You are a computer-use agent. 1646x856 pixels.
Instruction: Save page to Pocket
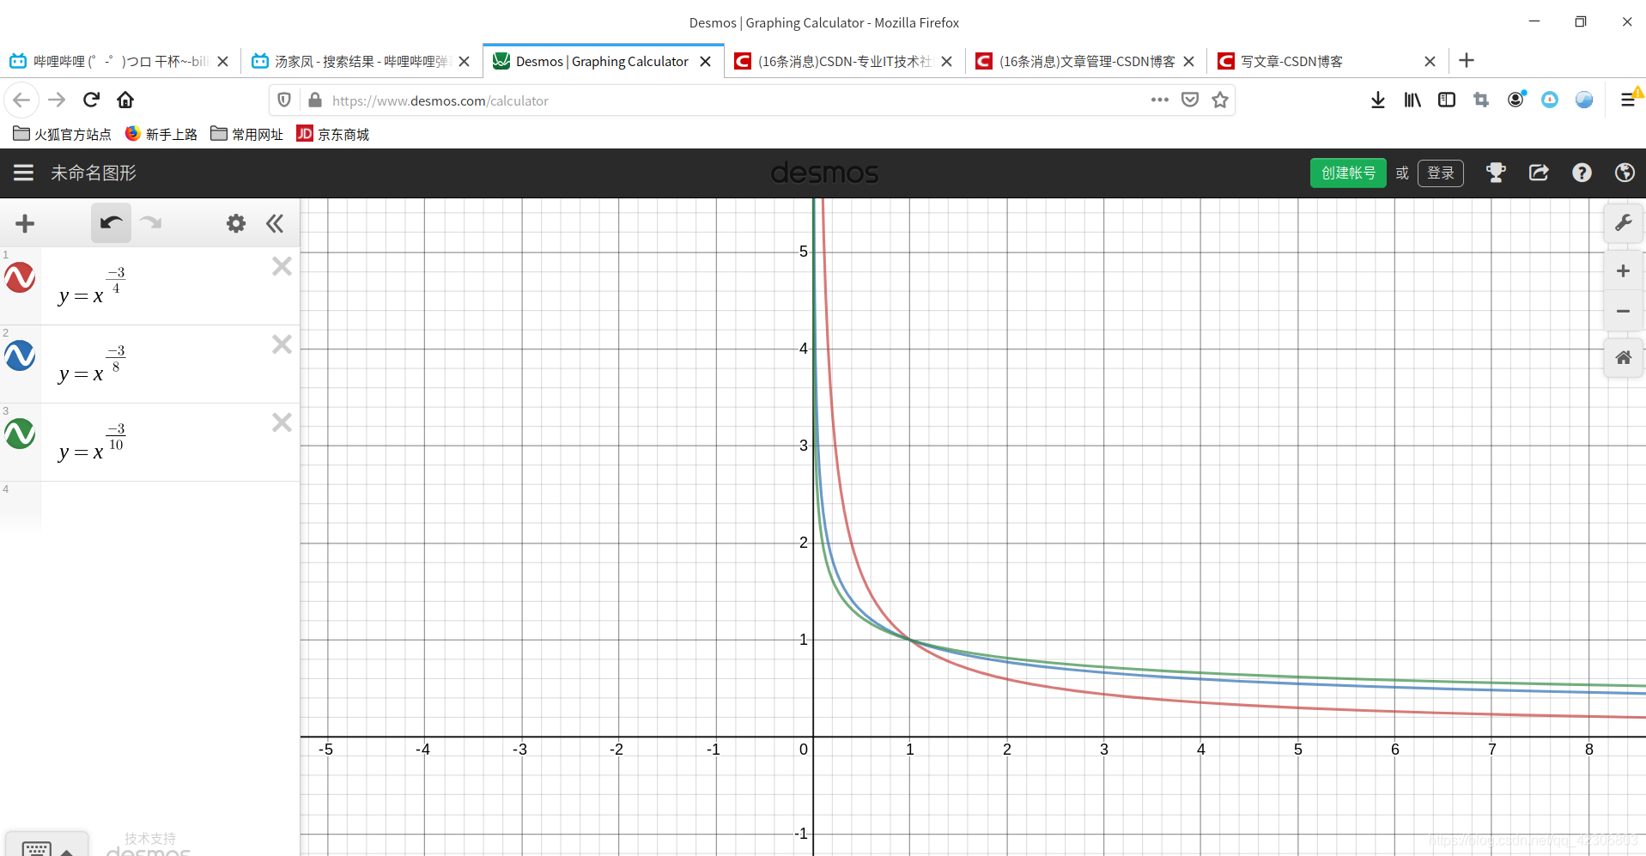1190,100
